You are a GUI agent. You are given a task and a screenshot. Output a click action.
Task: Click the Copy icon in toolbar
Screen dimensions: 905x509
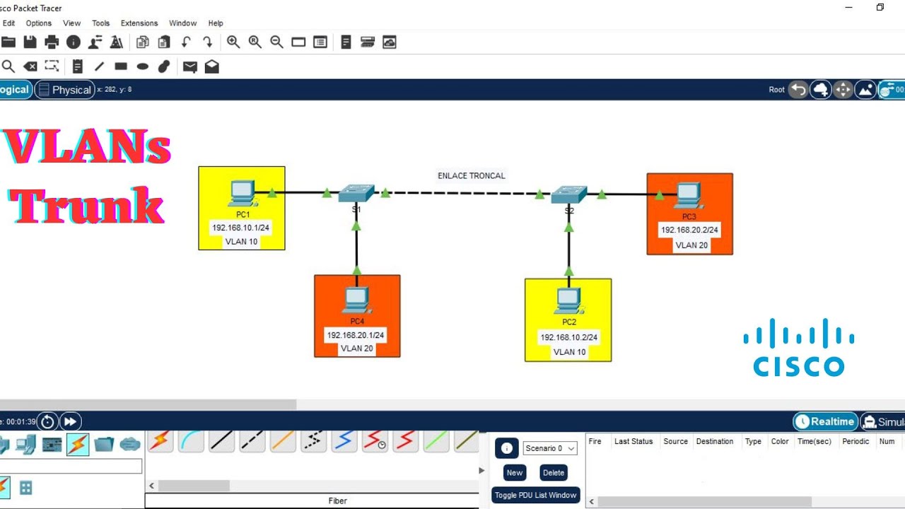[x=143, y=42]
